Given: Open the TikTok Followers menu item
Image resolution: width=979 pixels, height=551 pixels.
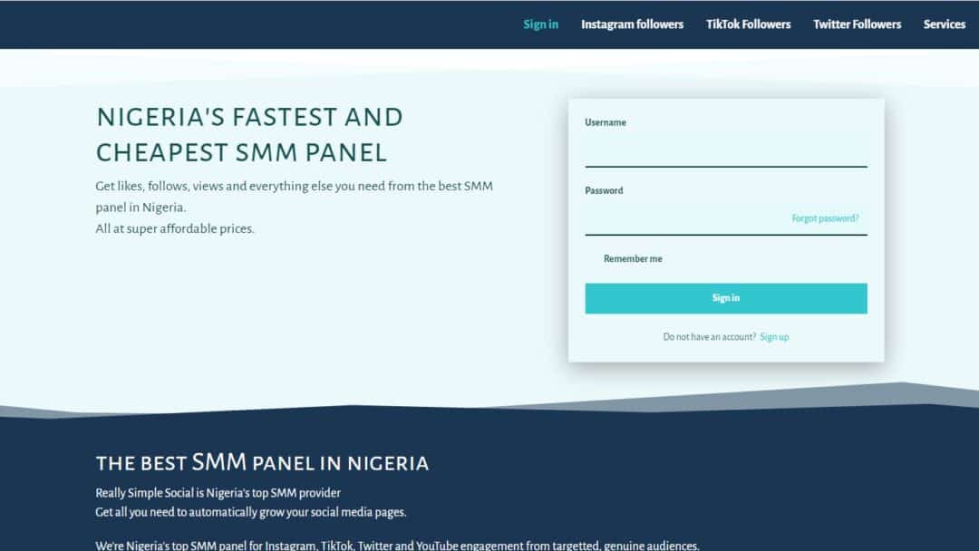Looking at the screenshot, I should coord(748,24).
